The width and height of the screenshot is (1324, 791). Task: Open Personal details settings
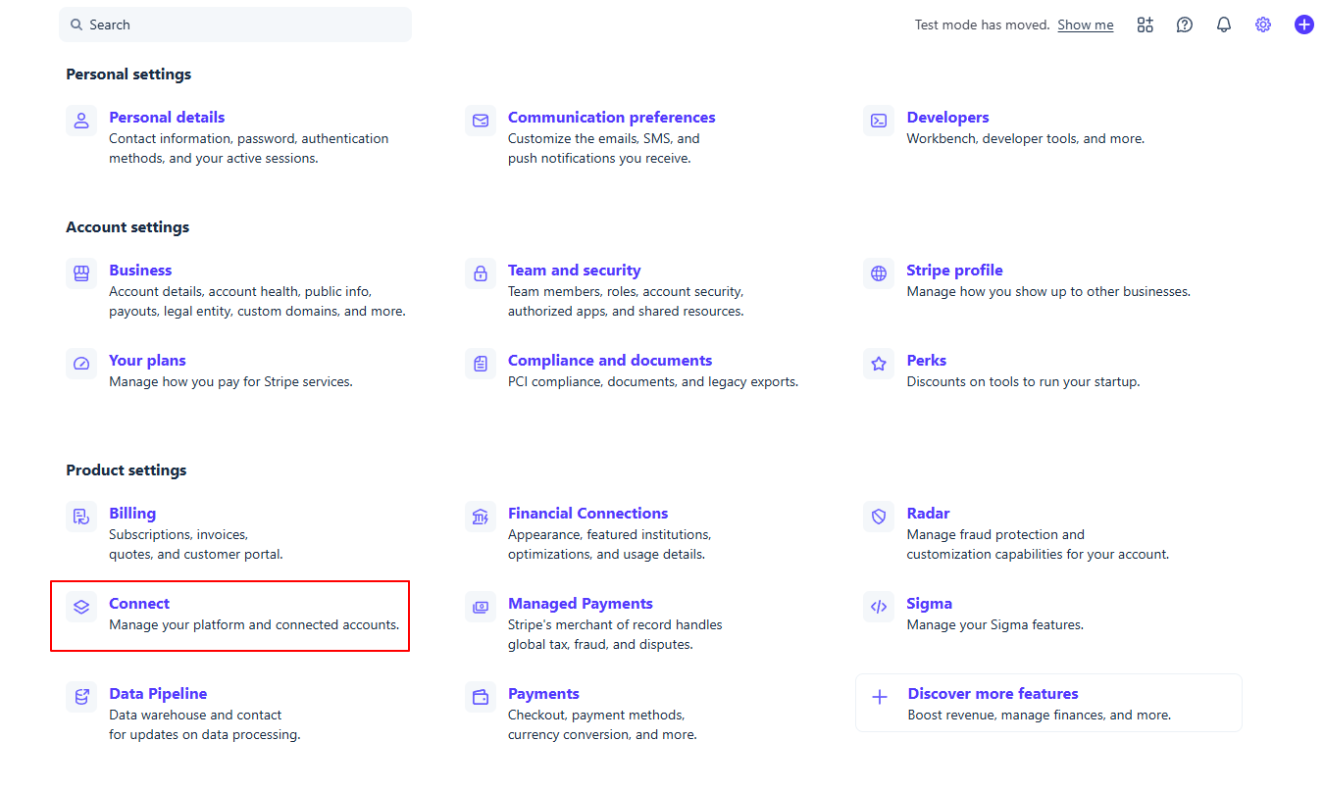click(x=167, y=118)
